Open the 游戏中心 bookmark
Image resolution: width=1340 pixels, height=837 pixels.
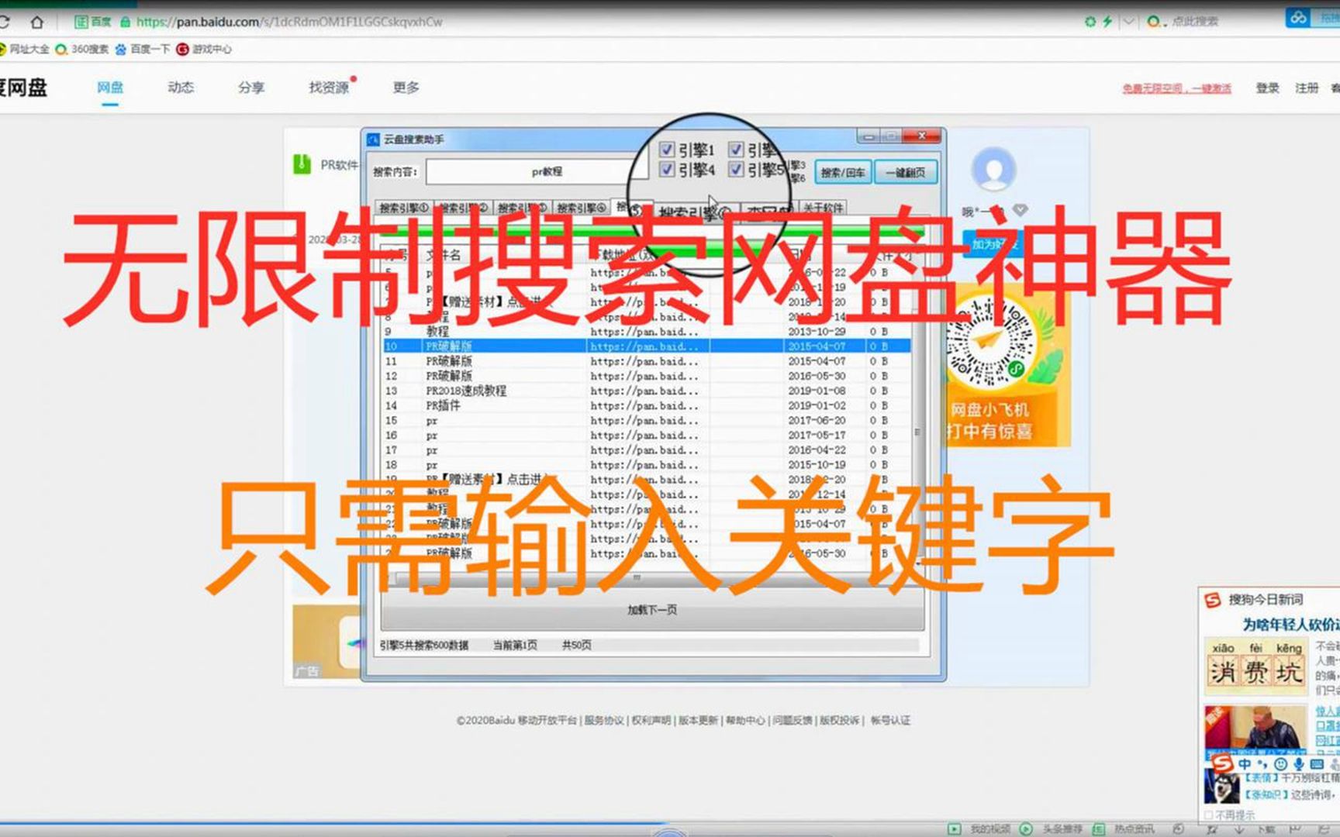pyautogui.click(x=204, y=49)
